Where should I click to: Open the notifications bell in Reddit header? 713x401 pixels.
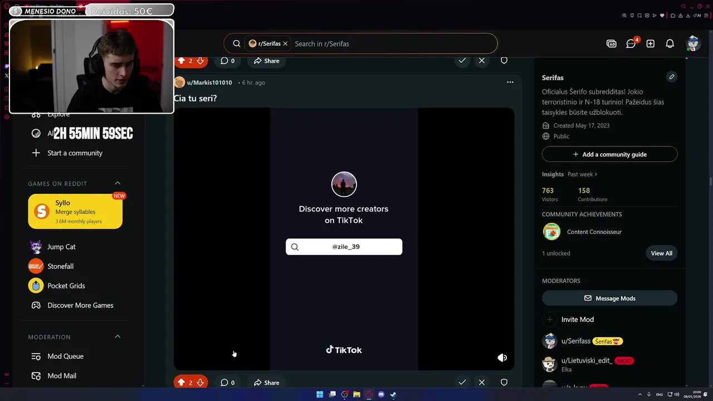(670, 43)
